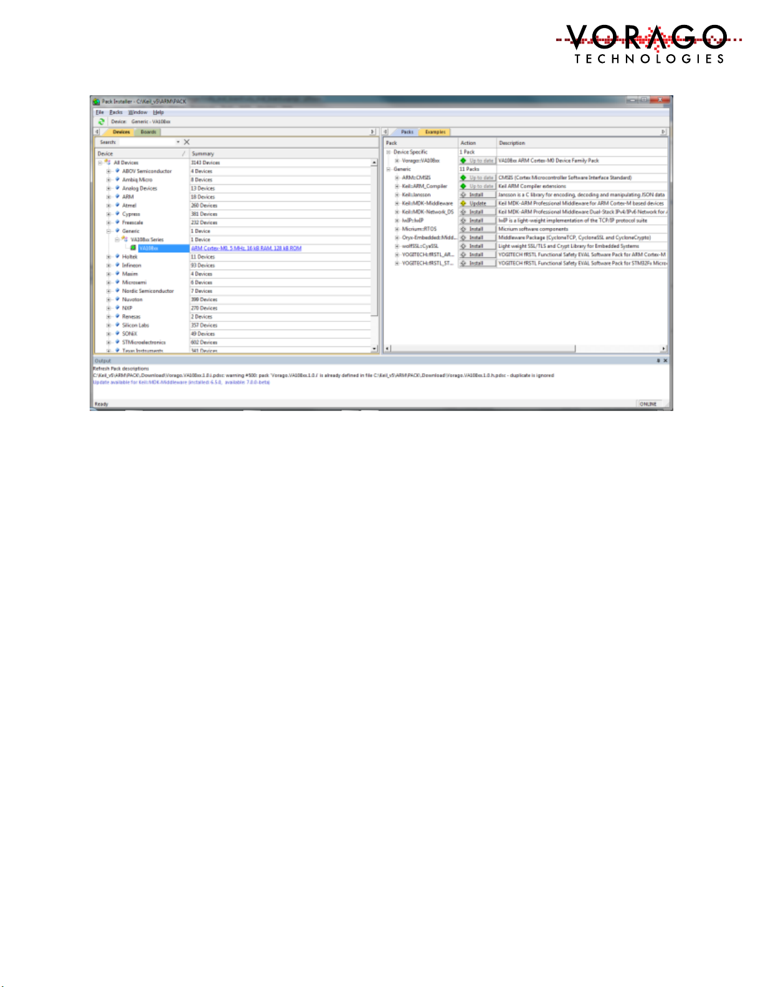763x987 pixels.
Task: Install the Keil::MDK-Network_DS pack
Action: tap(478, 212)
